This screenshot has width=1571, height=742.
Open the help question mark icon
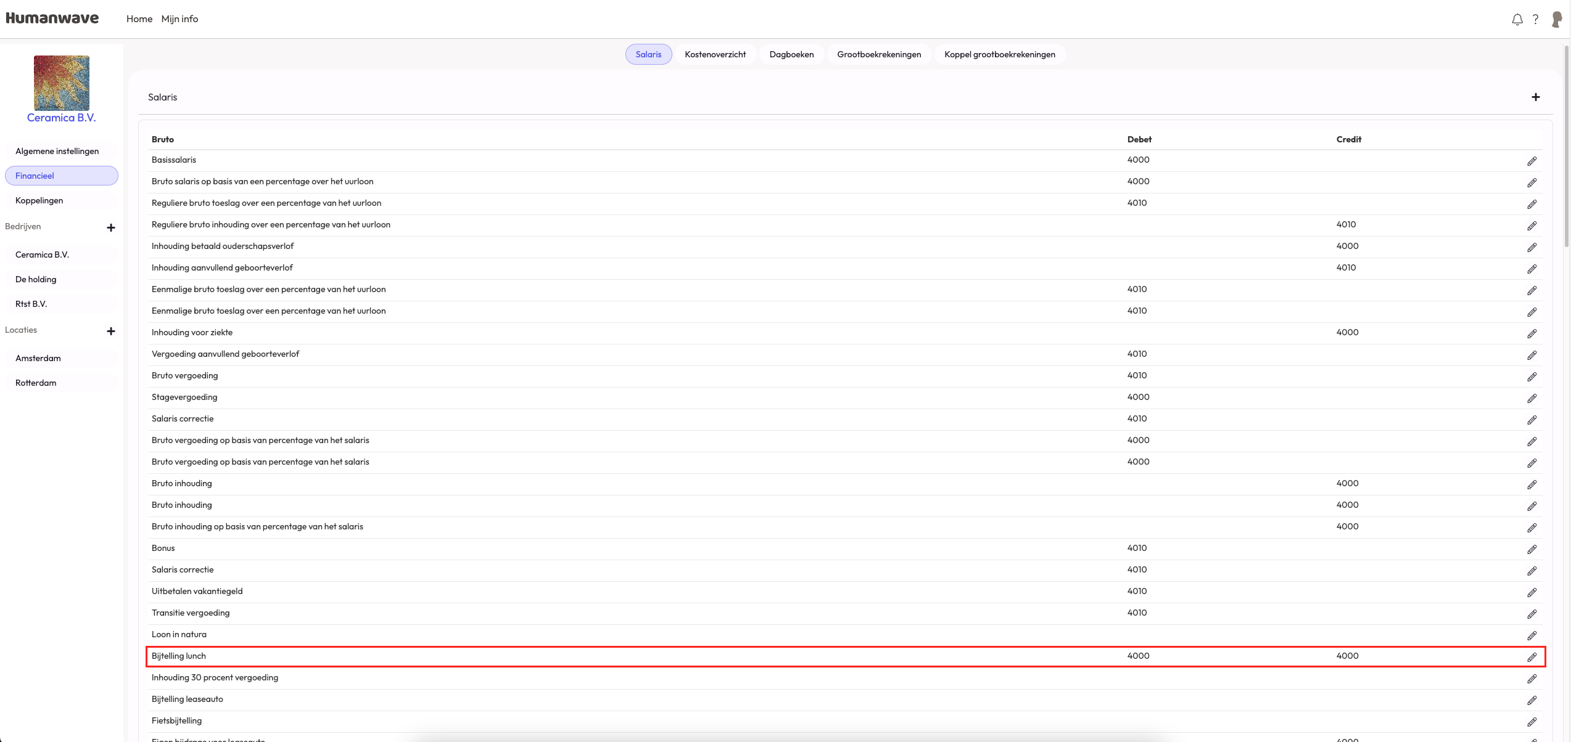point(1535,20)
